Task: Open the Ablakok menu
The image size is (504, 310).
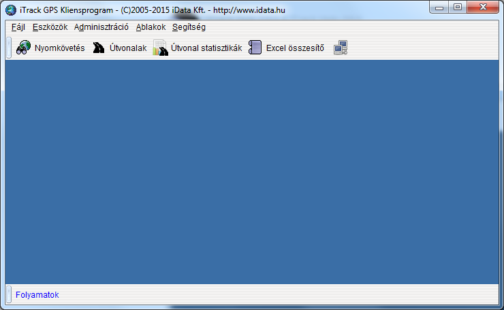Action: [x=151, y=27]
